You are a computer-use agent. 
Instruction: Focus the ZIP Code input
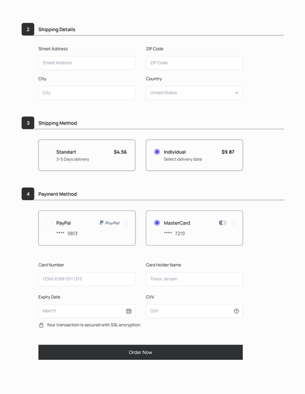pos(194,63)
